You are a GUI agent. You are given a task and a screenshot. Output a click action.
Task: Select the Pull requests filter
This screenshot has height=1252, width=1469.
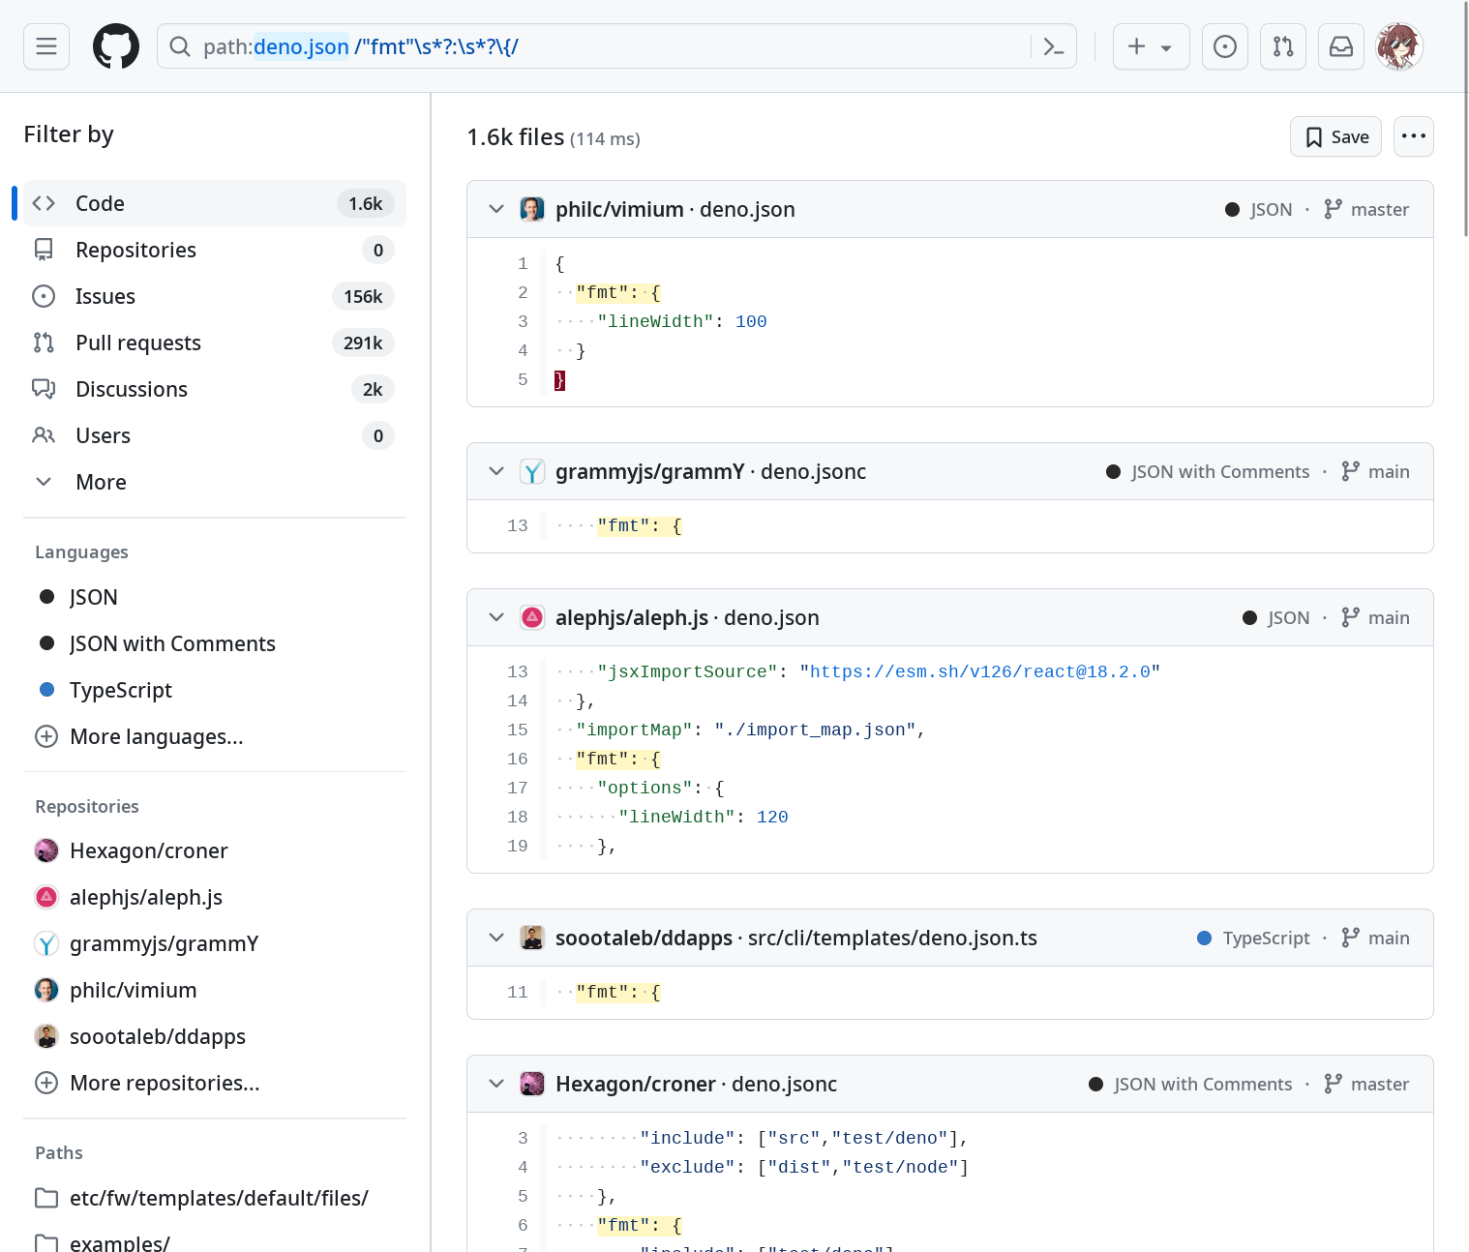pos(215,343)
